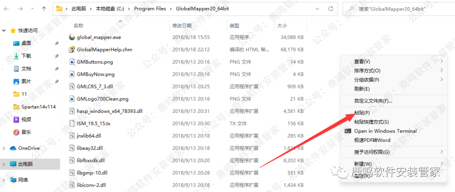
Task: Click the 音乐 music icon in sidebar
Action: coord(16,132)
